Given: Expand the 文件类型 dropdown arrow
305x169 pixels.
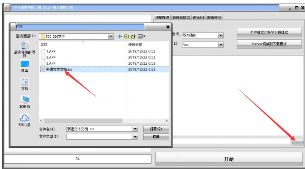Looking at the screenshot, I should (x=135, y=137).
